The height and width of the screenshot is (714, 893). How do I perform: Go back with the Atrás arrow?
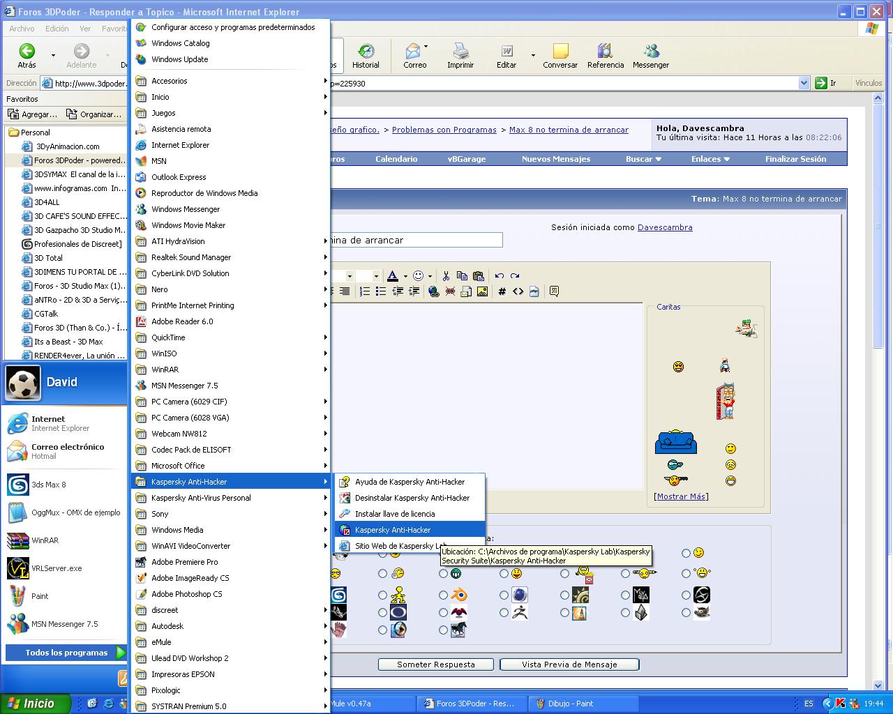(27, 56)
